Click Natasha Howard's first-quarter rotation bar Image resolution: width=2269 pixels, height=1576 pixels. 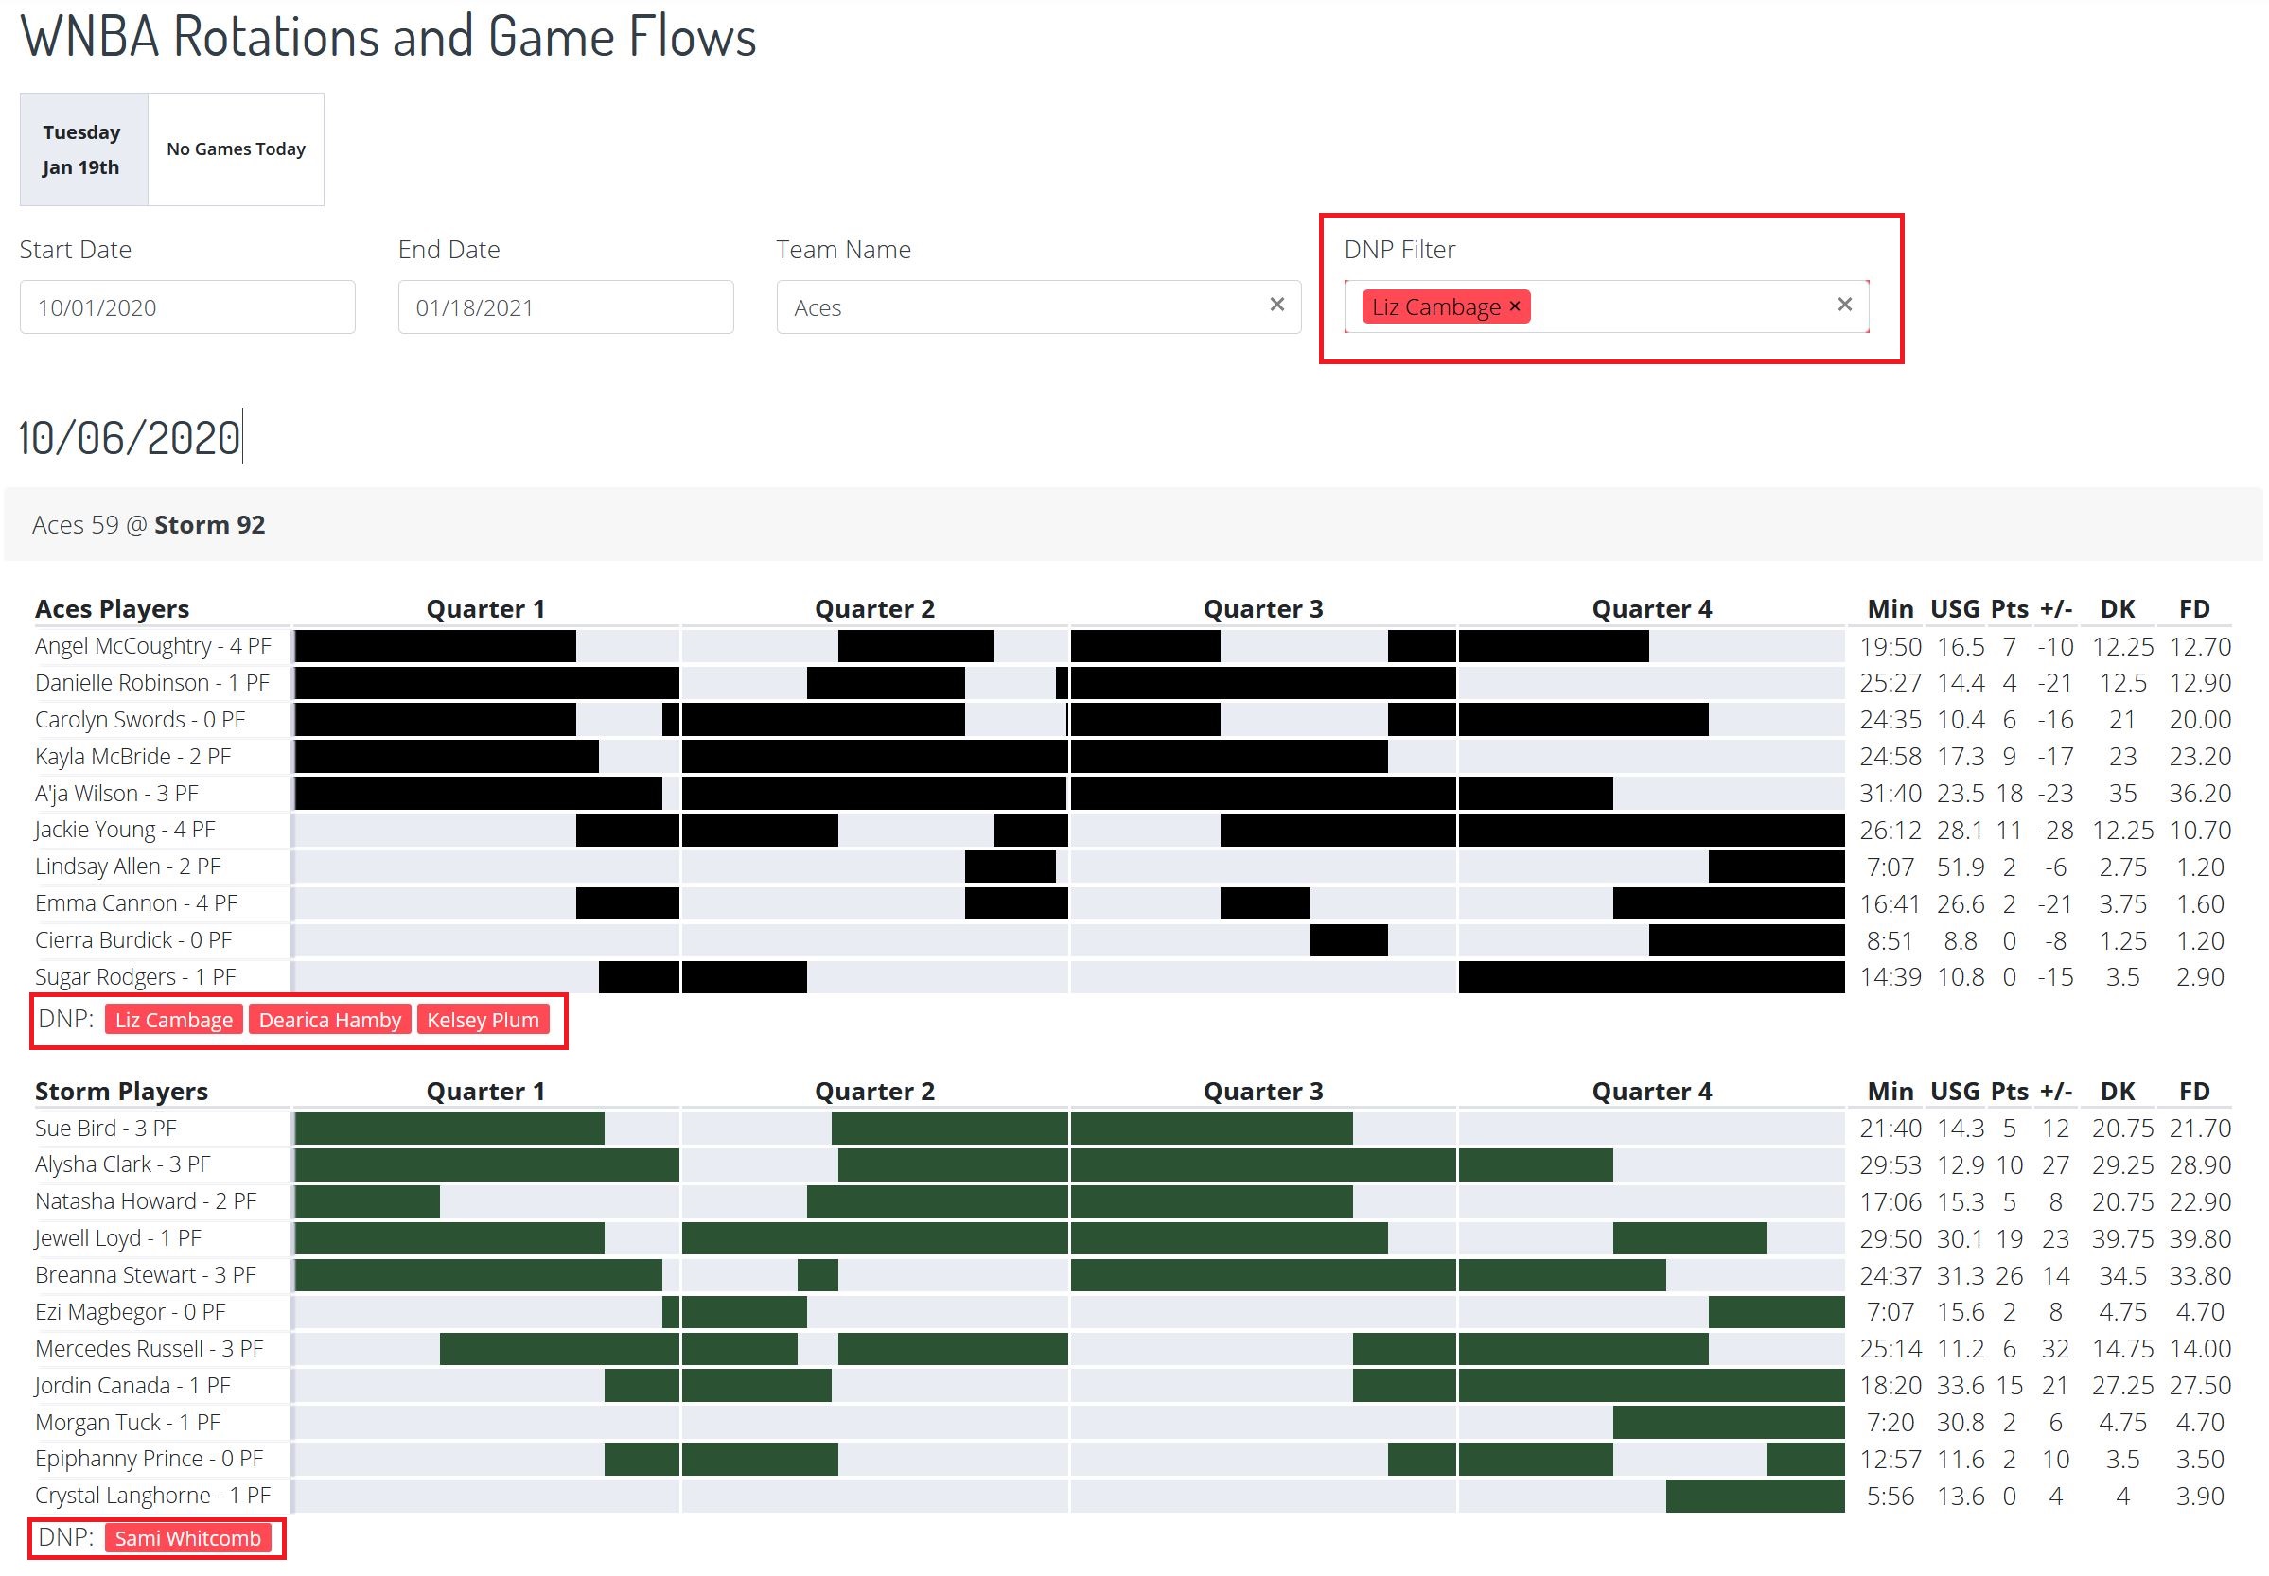366,1201
